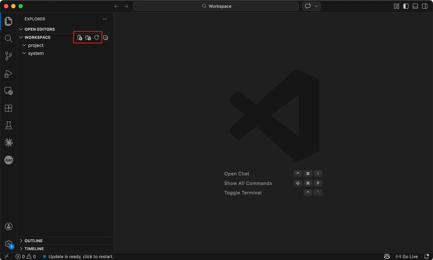
Task: Open the Remote Explorer view
Action: pyautogui.click(x=8, y=91)
